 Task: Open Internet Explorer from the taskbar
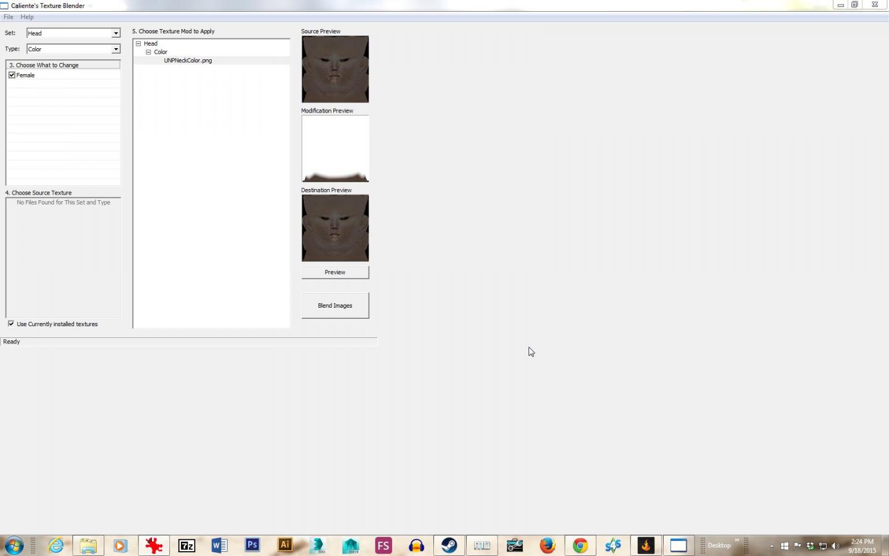(56, 545)
